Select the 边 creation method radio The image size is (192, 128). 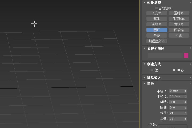click(152, 70)
